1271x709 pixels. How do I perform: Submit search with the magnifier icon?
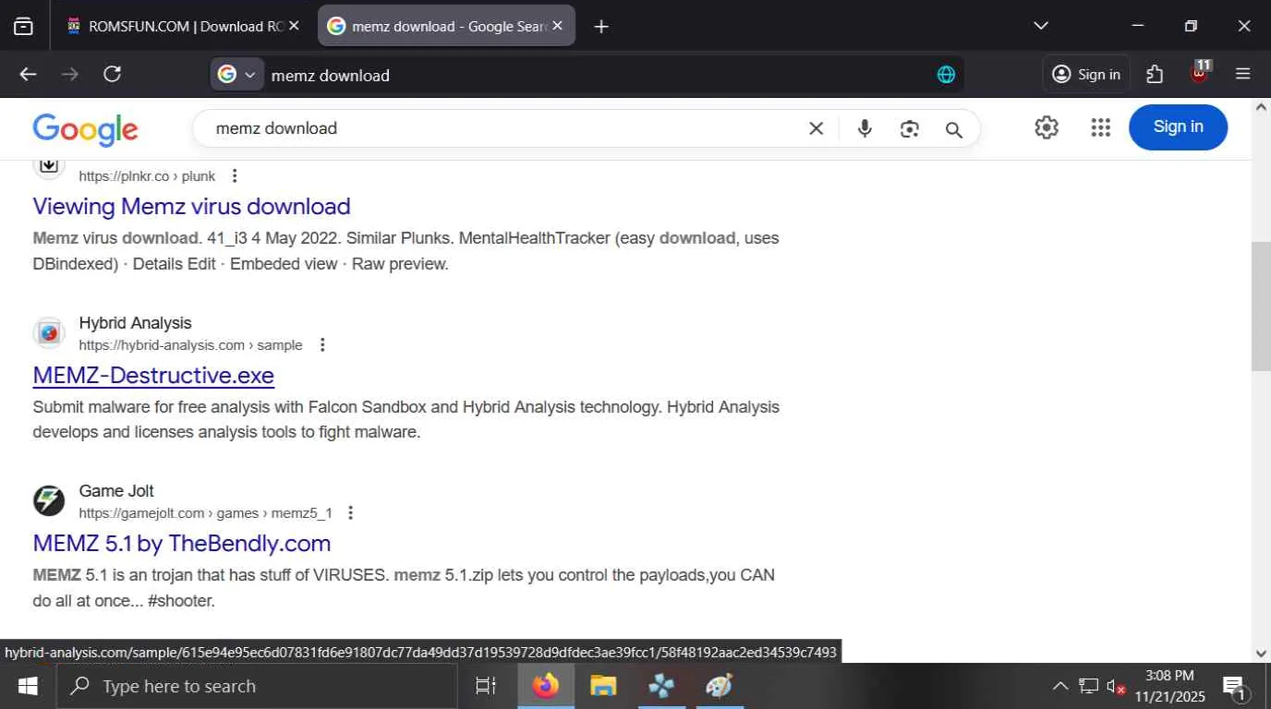(954, 129)
